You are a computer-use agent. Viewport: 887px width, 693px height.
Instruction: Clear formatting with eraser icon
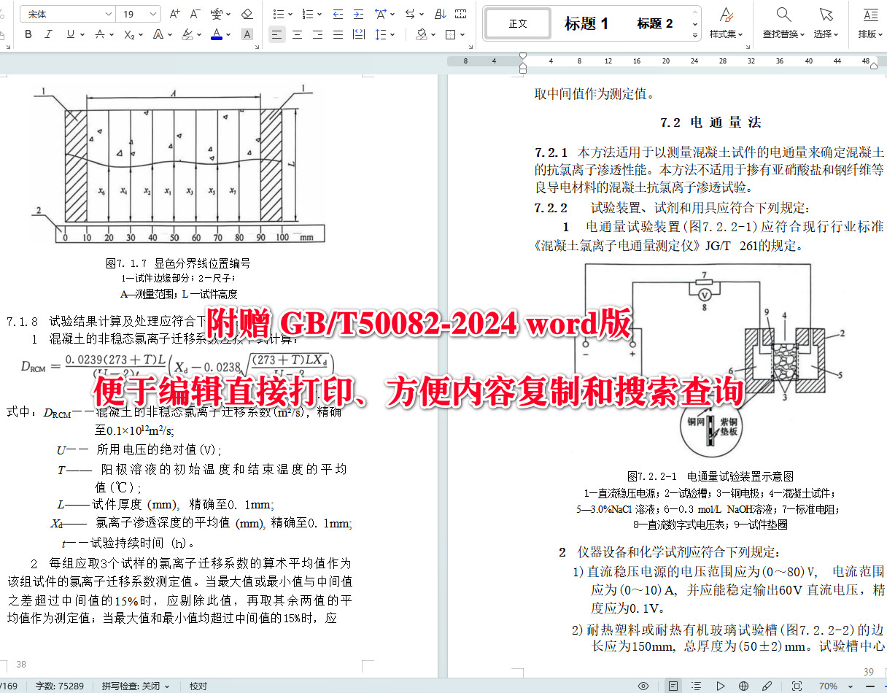(x=247, y=14)
